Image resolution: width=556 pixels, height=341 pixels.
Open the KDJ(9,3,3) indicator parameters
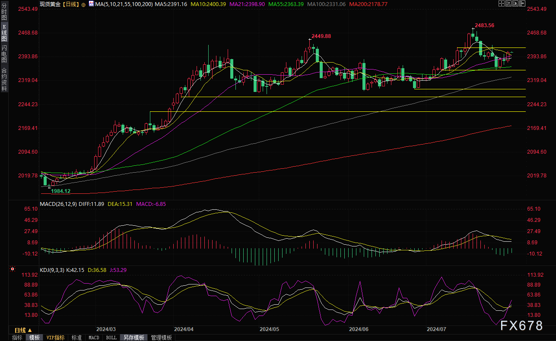51,270
